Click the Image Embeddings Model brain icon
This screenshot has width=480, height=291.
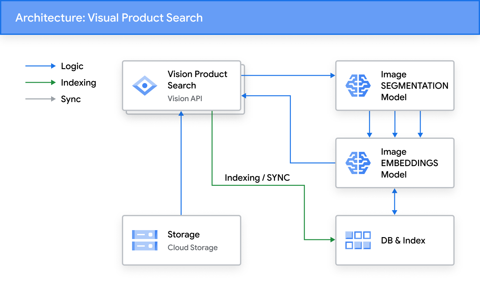point(358,163)
